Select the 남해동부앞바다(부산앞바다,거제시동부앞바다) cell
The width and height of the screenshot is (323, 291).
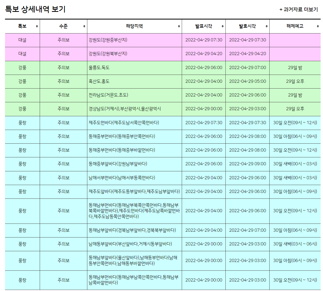[x=134, y=244]
